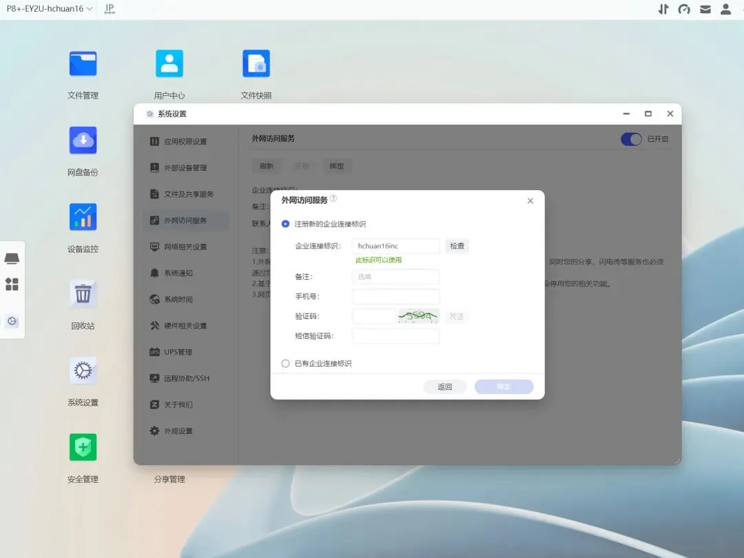Open the 系统设置 desktop gear icon

(x=83, y=371)
